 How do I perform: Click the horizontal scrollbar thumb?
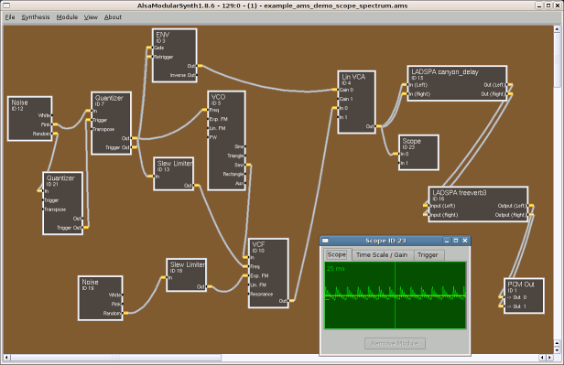[x=115, y=358]
